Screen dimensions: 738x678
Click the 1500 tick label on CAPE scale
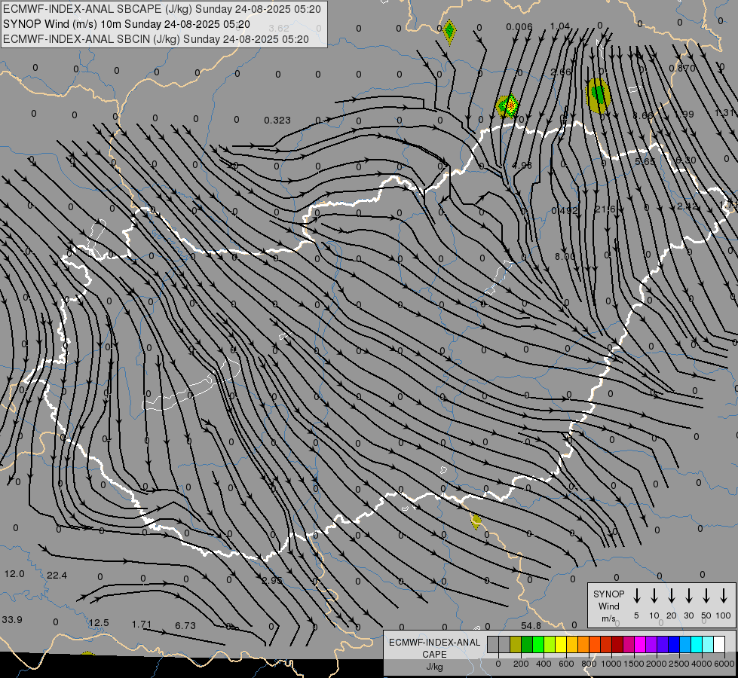pyautogui.click(x=634, y=664)
